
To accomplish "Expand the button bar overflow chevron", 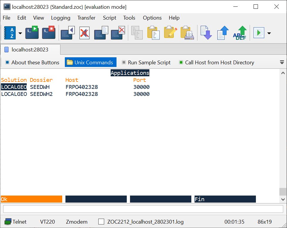I will click(282, 62).
